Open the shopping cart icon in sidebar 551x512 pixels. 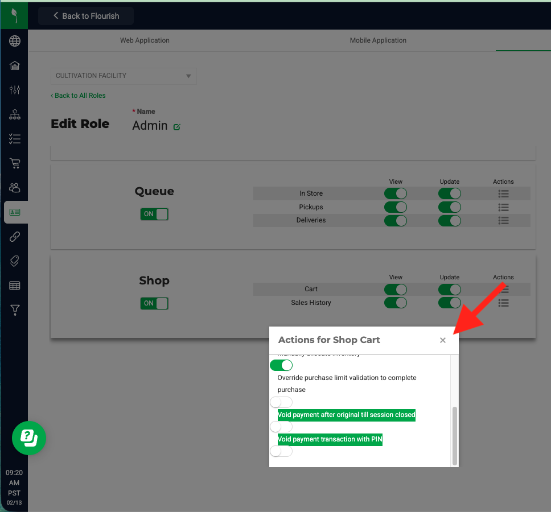tap(14, 163)
